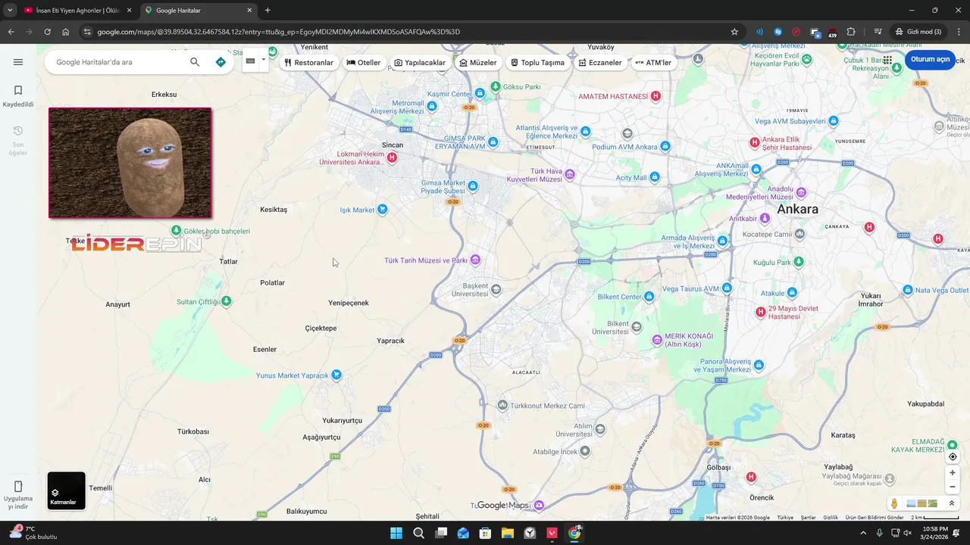Bookmark this page with star icon

[734, 32]
